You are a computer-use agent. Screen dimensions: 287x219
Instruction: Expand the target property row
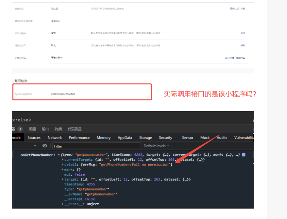63,179
